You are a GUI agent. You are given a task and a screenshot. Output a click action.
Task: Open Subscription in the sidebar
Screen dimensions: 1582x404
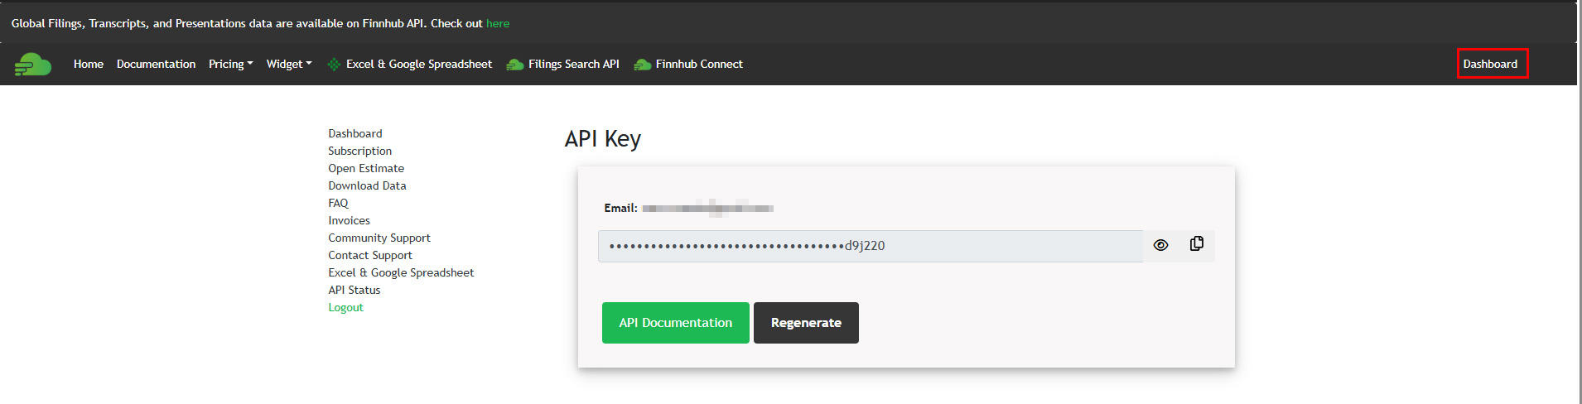pos(359,151)
